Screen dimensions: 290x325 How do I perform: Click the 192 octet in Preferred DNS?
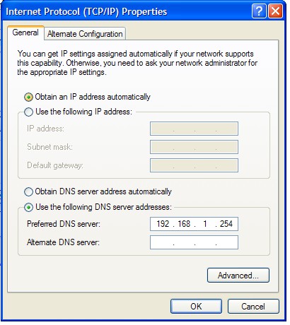[x=163, y=224]
